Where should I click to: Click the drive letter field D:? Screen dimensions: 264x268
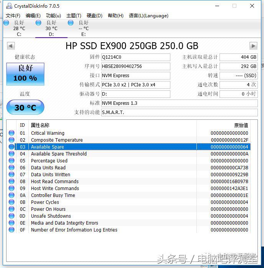136,94
